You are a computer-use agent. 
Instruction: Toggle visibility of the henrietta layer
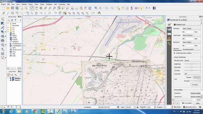tap(10, 78)
